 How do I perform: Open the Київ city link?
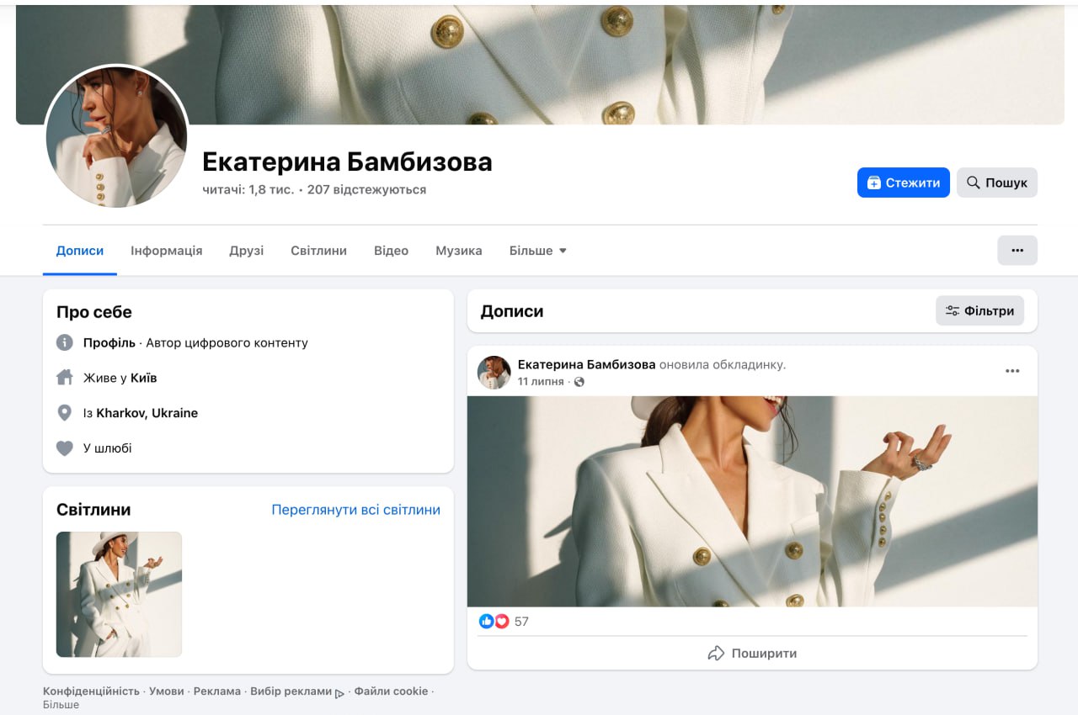point(144,378)
